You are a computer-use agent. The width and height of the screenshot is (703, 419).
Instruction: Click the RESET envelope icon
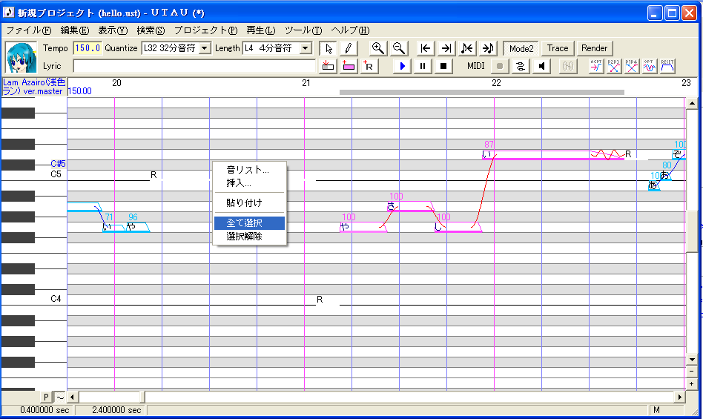pos(667,66)
